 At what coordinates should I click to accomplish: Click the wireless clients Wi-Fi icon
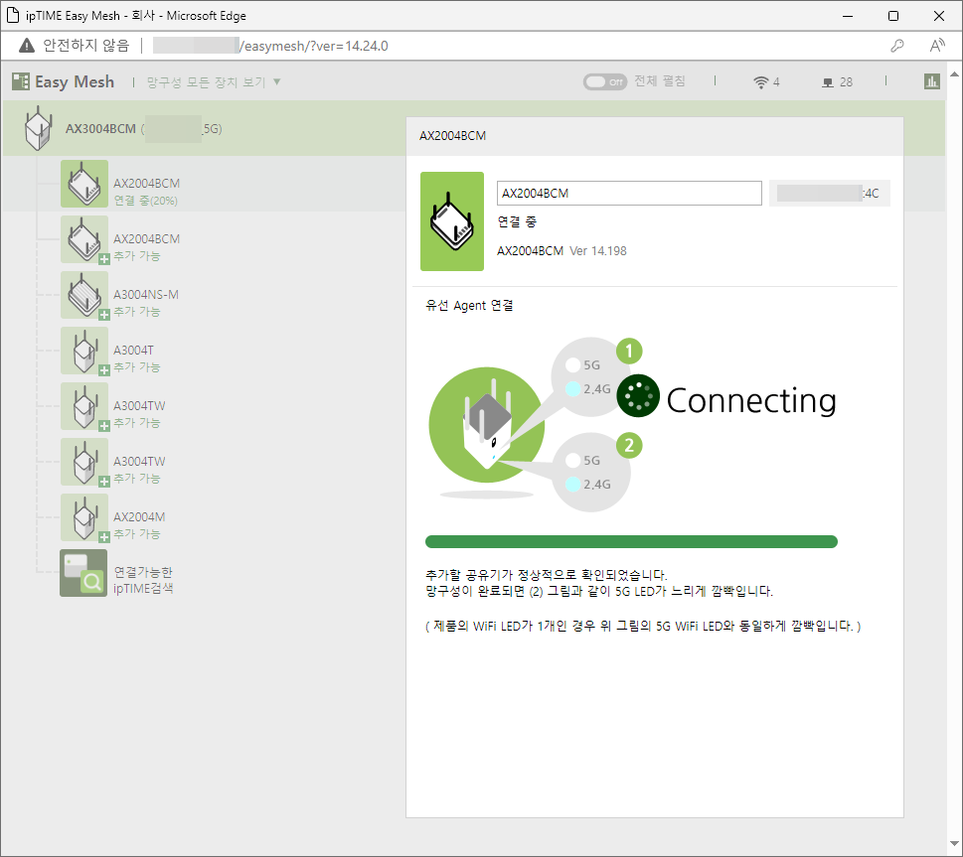(x=761, y=82)
